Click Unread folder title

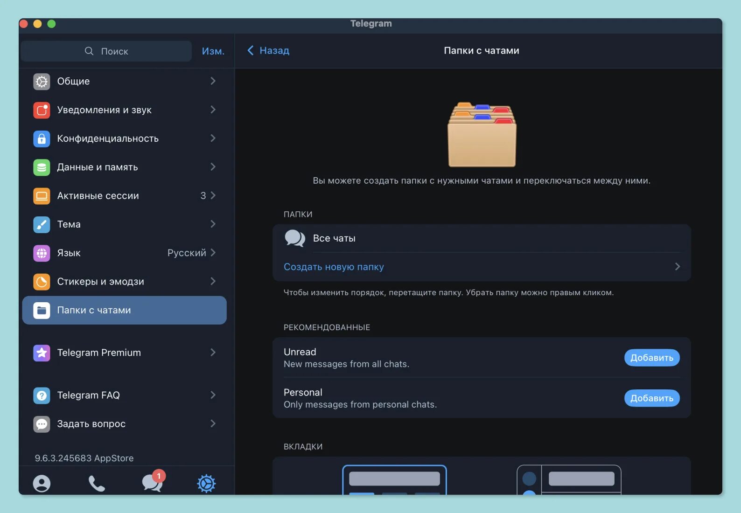tap(300, 352)
